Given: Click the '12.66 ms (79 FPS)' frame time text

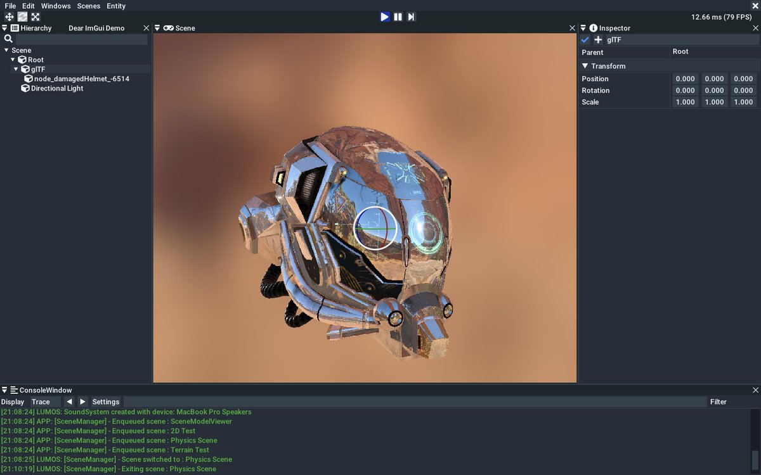Looking at the screenshot, I should (x=721, y=17).
